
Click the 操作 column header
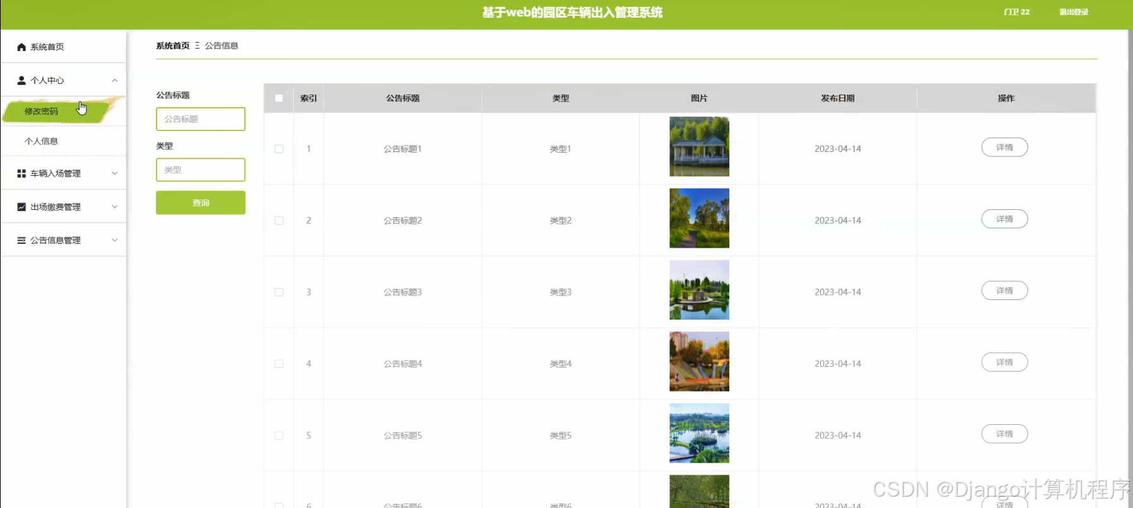pyautogui.click(x=1006, y=98)
